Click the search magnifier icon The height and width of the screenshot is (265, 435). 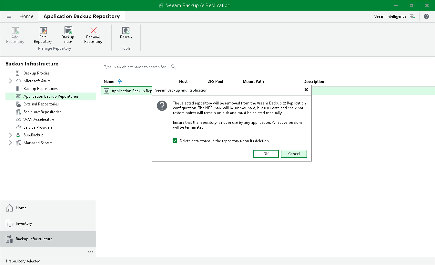(x=174, y=67)
